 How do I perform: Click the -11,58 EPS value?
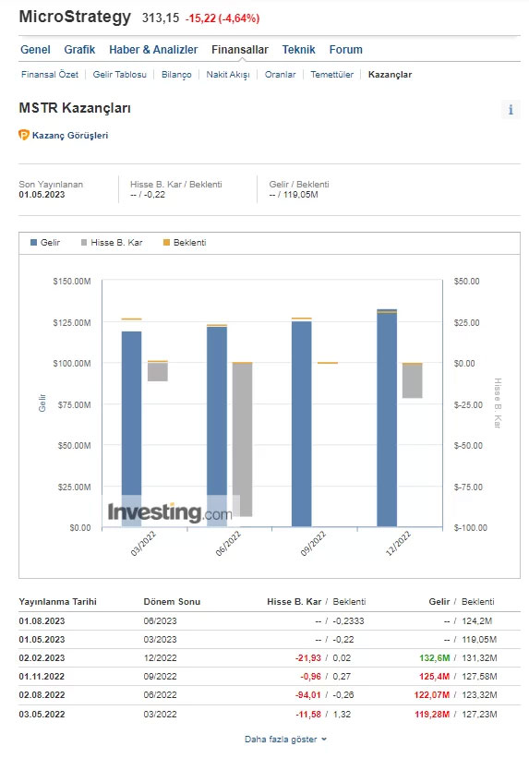pyautogui.click(x=308, y=714)
